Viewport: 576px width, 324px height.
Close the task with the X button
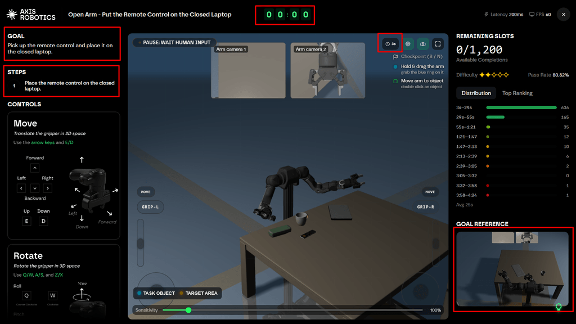pos(564,14)
